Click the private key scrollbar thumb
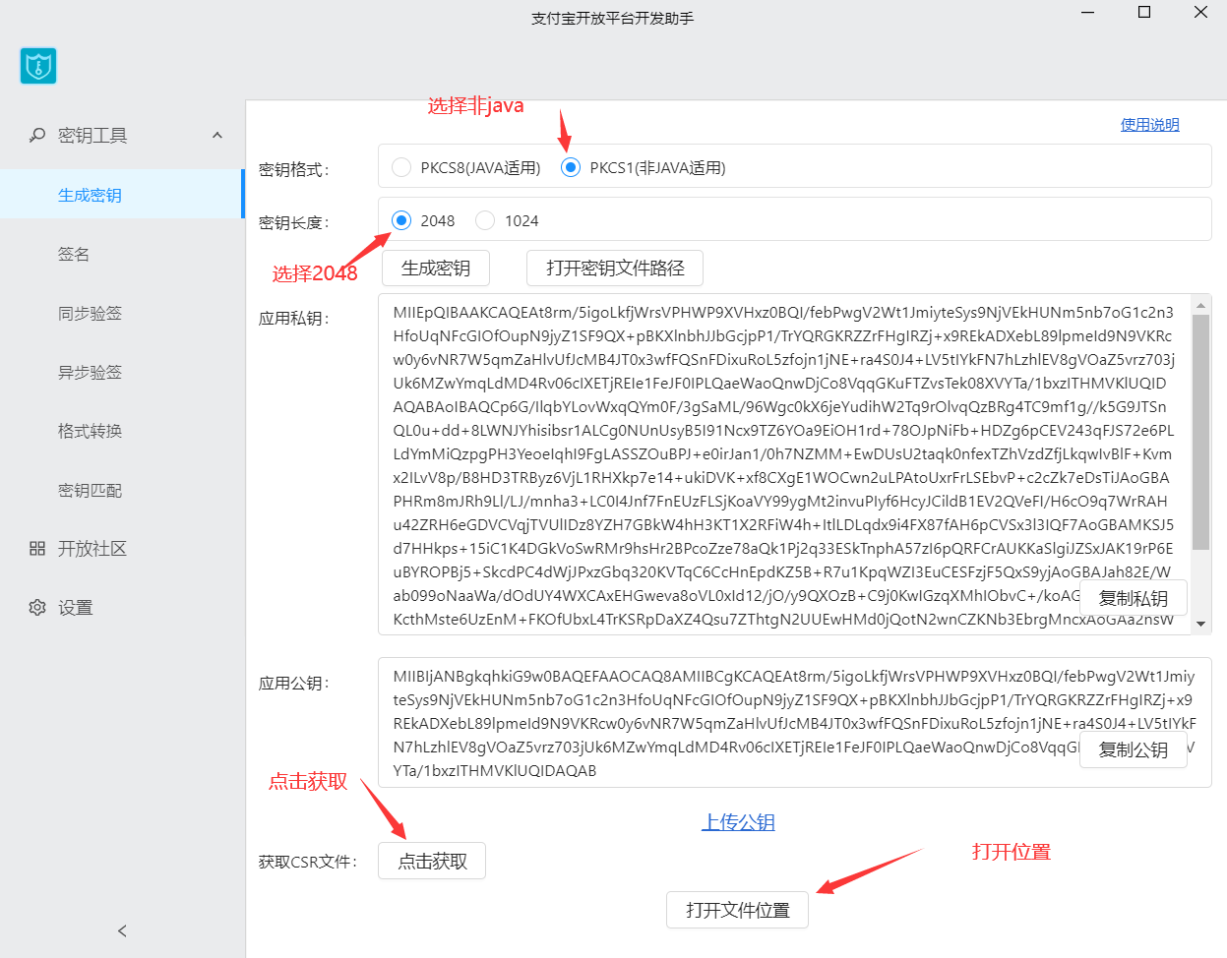The height and width of the screenshot is (958, 1227). (1200, 432)
